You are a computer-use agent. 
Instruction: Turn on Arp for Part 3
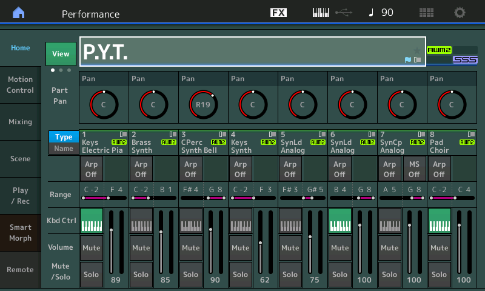(191, 169)
